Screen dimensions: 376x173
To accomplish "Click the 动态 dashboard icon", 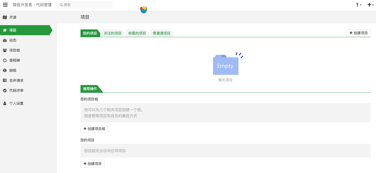I will [x=5, y=40].
